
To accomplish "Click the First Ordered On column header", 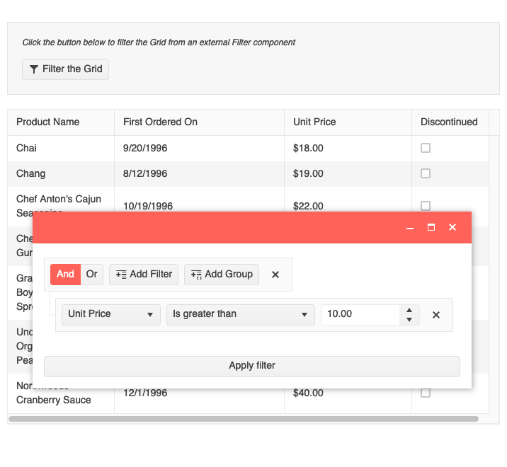I will (x=199, y=122).
